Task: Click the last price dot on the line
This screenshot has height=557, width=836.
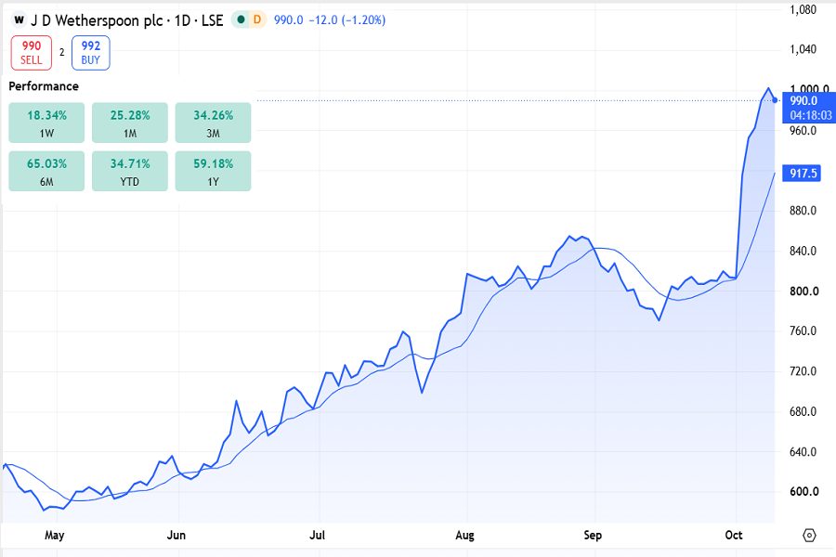Action: click(x=775, y=100)
